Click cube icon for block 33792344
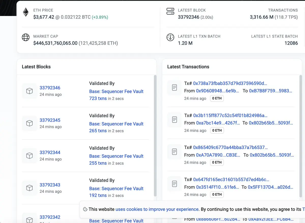 coord(29,156)
